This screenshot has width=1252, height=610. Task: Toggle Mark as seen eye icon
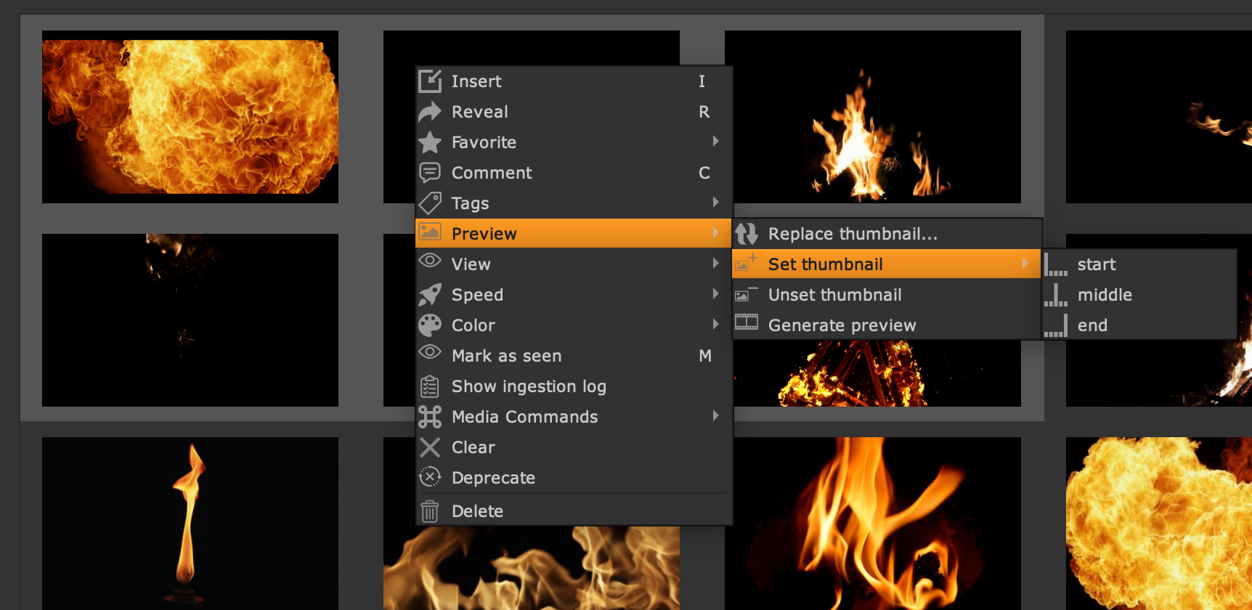430,353
